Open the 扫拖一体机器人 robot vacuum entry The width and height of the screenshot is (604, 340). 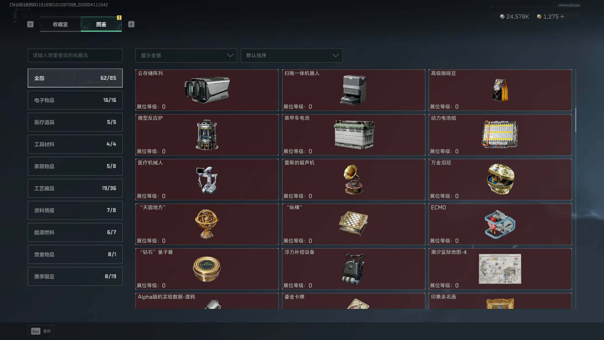(x=354, y=90)
